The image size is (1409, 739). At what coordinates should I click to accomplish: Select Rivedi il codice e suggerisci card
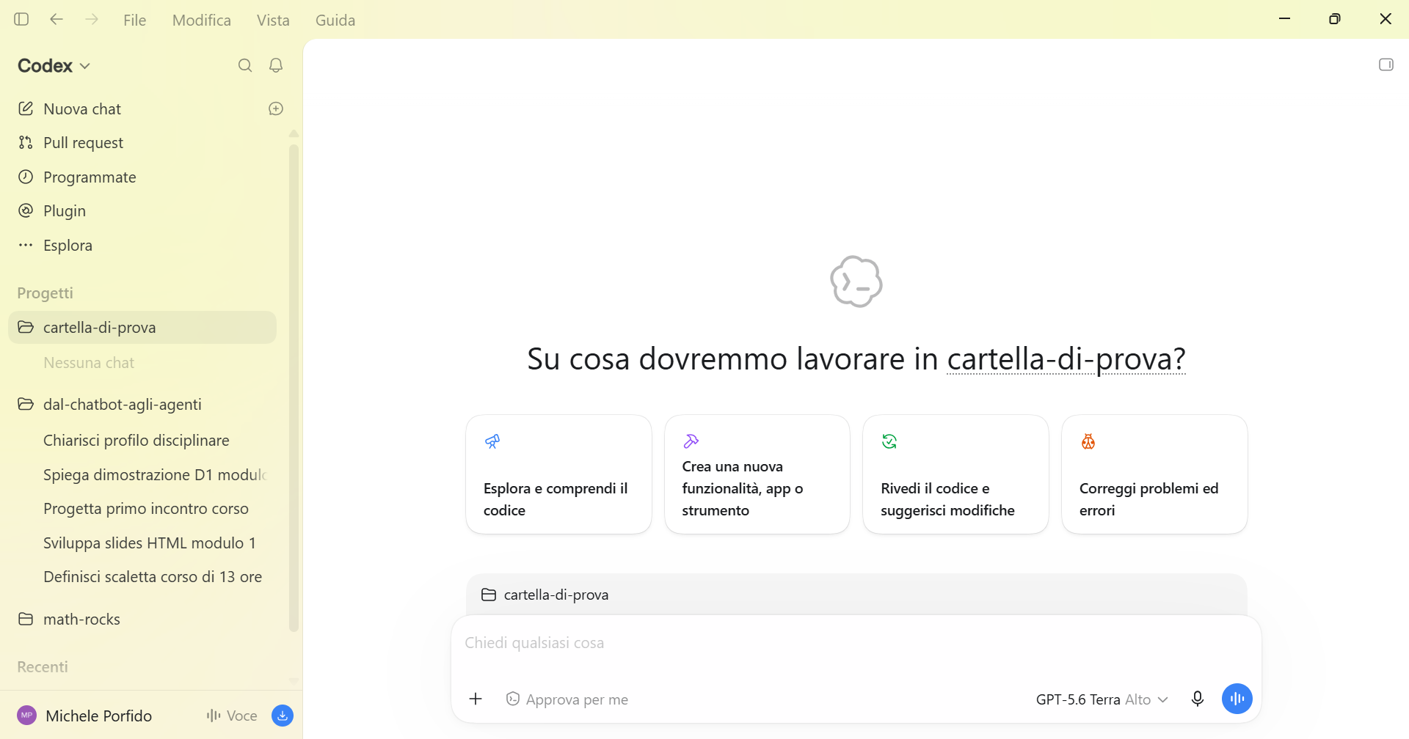[955, 474]
